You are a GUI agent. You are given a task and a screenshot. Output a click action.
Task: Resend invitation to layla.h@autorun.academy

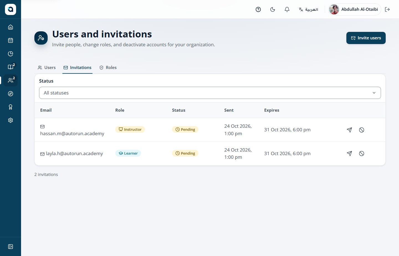click(x=349, y=153)
